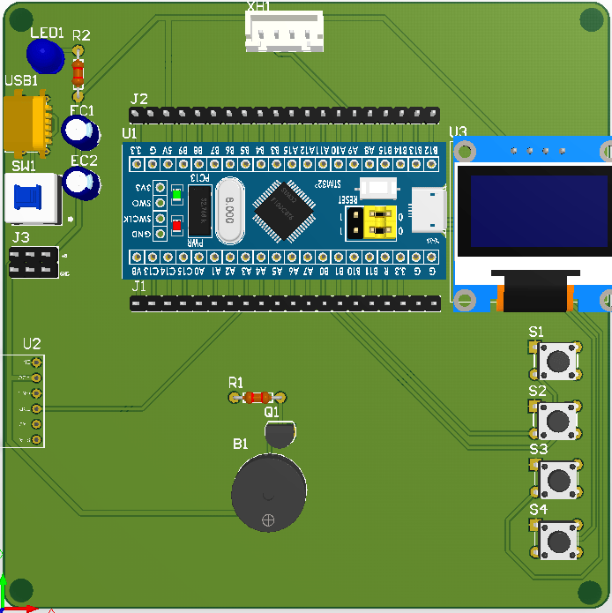Select the bottom-left mounting hole
This screenshot has height=613, width=612.
pyautogui.click(x=20, y=590)
